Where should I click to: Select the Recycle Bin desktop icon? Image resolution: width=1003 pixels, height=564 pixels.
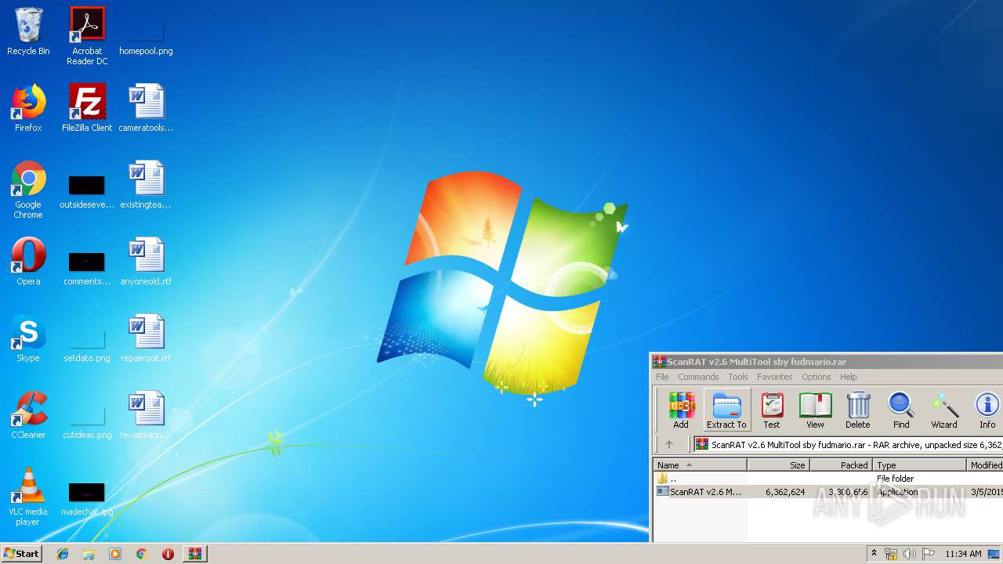point(28,31)
